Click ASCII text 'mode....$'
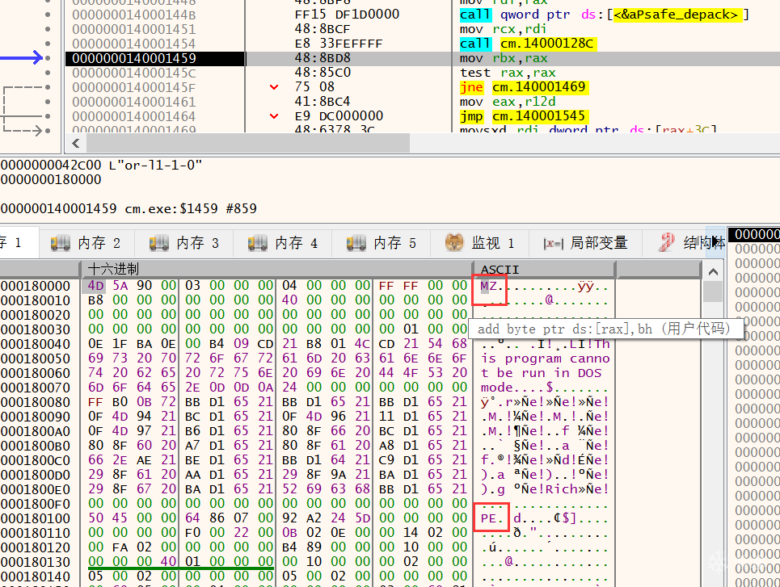Image resolution: width=780 pixels, height=587 pixels. 516,388
